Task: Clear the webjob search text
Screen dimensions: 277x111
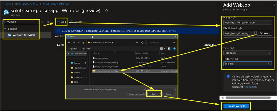Action: tap(36, 22)
